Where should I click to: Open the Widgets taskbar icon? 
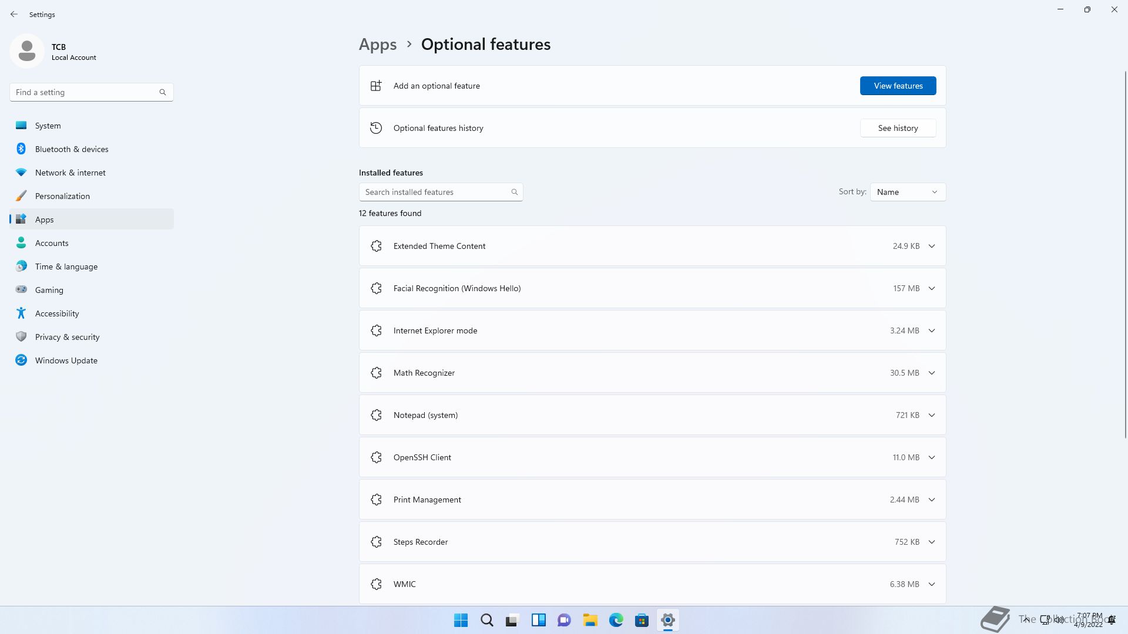pyautogui.click(x=539, y=620)
